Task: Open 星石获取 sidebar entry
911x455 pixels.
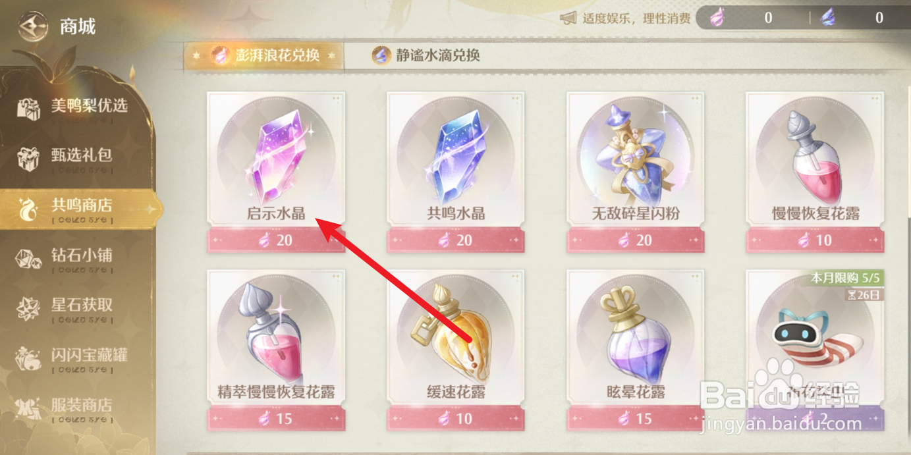Action: pos(72,308)
